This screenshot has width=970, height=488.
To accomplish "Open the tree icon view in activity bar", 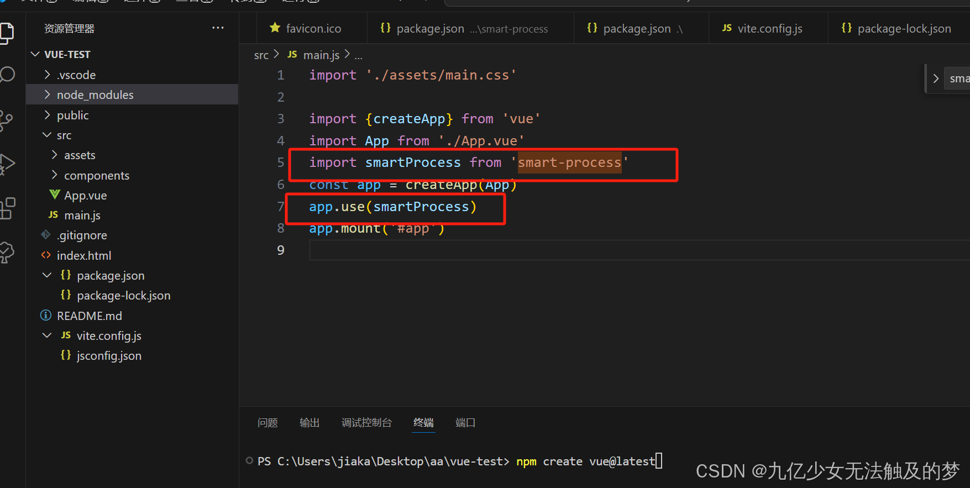I will [7, 253].
